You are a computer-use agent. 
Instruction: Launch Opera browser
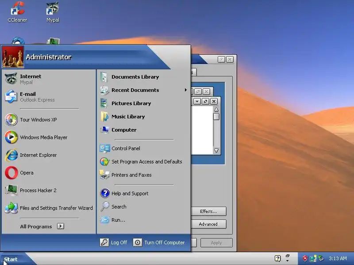click(x=49, y=173)
